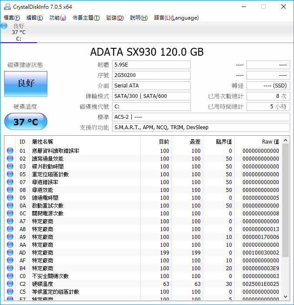
Task: Click the status orb for attribute A7
Action: pyautogui.click(x=10, y=221)
